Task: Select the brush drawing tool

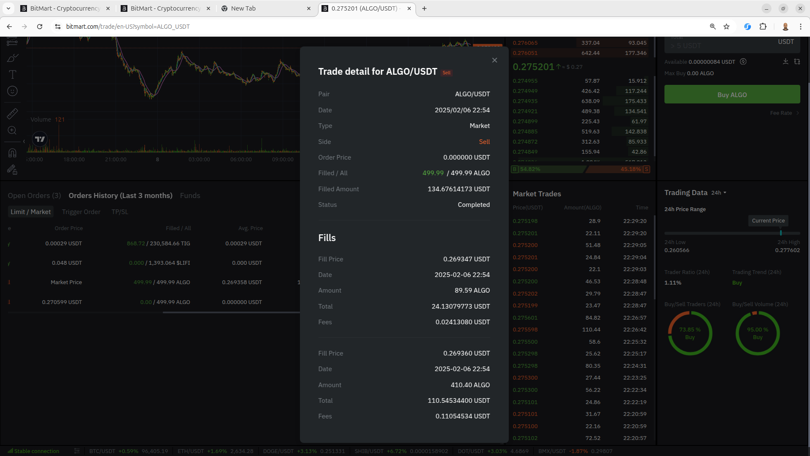Action: tap(12, 58)
